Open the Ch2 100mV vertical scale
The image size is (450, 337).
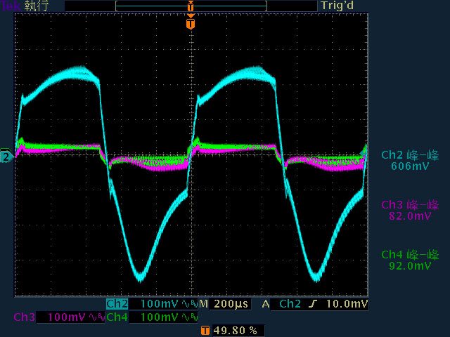[160, 304]
